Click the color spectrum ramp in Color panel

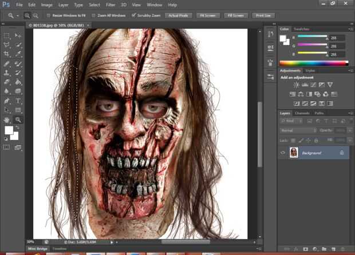pyautogui.click(x=313, y=63)
